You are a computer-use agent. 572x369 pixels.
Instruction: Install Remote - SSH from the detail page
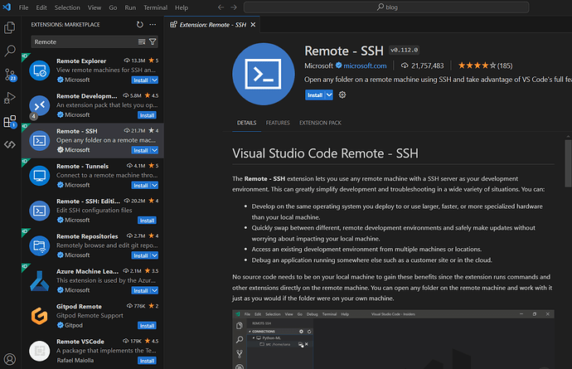click(315, 95)
